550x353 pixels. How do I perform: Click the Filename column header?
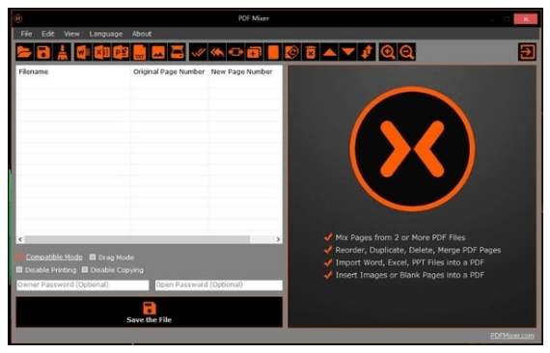pyautogui.click(x=73, y=71)
